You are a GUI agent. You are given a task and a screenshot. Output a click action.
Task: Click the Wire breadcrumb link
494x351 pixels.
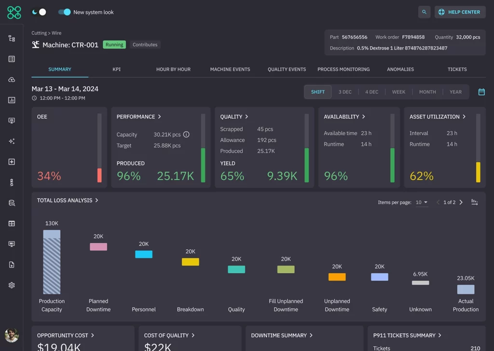[x=56, y=33]
